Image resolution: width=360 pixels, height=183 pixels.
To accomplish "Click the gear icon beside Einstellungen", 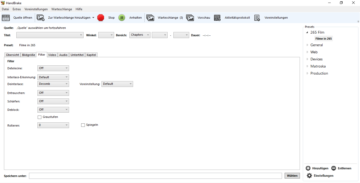I will click(309, 176).
